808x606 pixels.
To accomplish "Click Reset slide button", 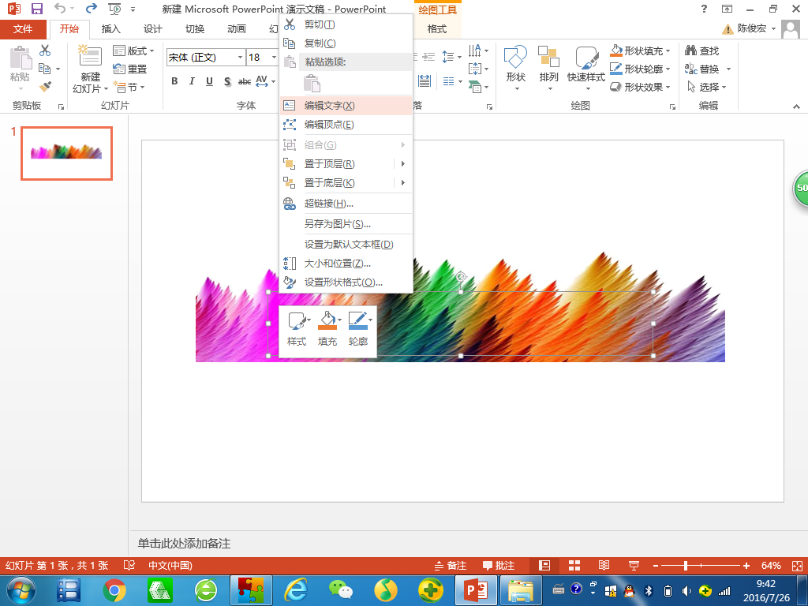I will click(130, 69).
